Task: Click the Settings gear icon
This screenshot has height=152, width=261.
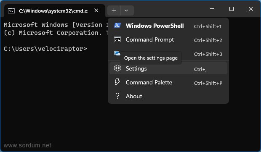Action: [x=117, y=68]
